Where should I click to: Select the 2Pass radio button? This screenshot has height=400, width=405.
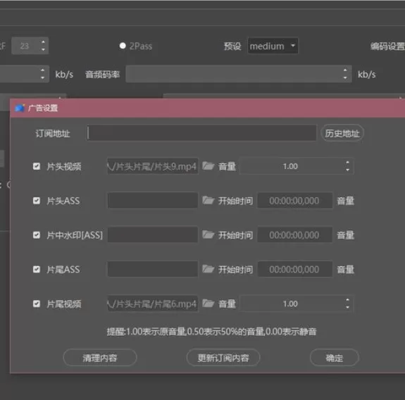[x=123, y=46]
